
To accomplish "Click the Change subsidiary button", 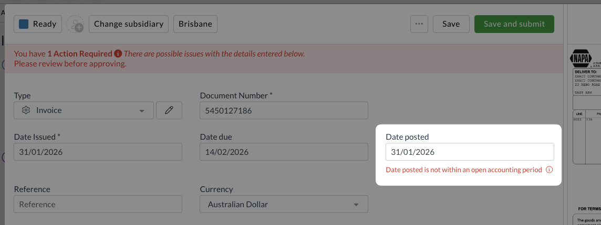I will click(129, 24).
